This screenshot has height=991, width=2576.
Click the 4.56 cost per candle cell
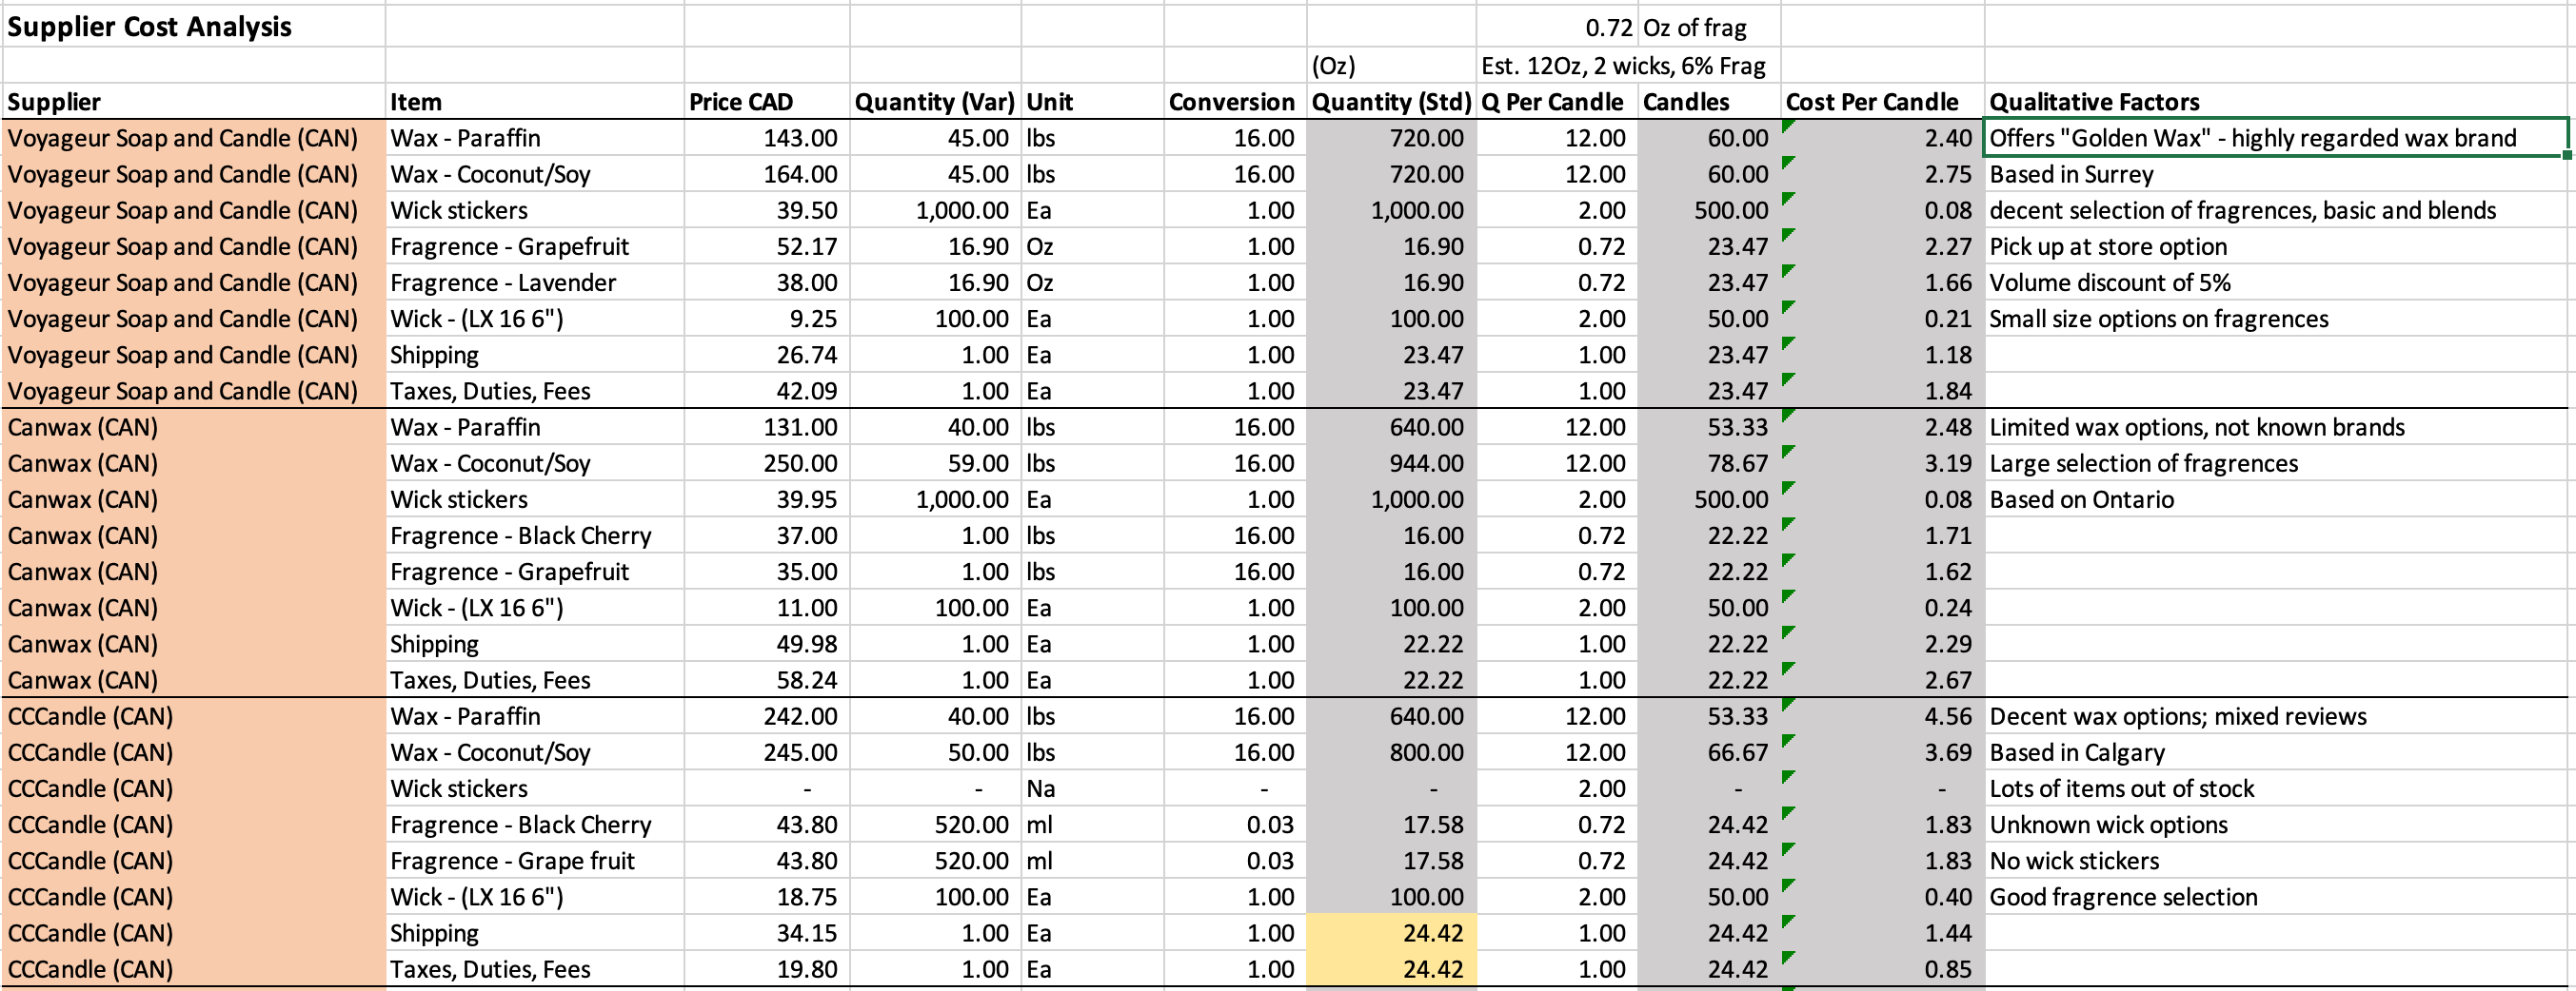[x=1882, y=716]
